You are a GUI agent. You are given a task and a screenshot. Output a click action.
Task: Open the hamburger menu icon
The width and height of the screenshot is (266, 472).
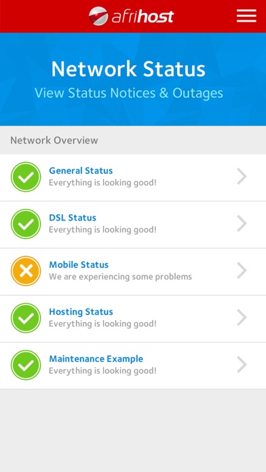coord(246,16)
